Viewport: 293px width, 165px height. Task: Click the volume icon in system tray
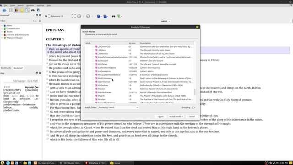[277, 163]
